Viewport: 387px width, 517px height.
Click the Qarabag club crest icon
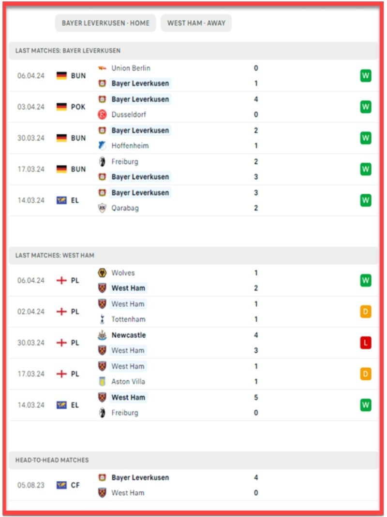(x=103, y=208)
